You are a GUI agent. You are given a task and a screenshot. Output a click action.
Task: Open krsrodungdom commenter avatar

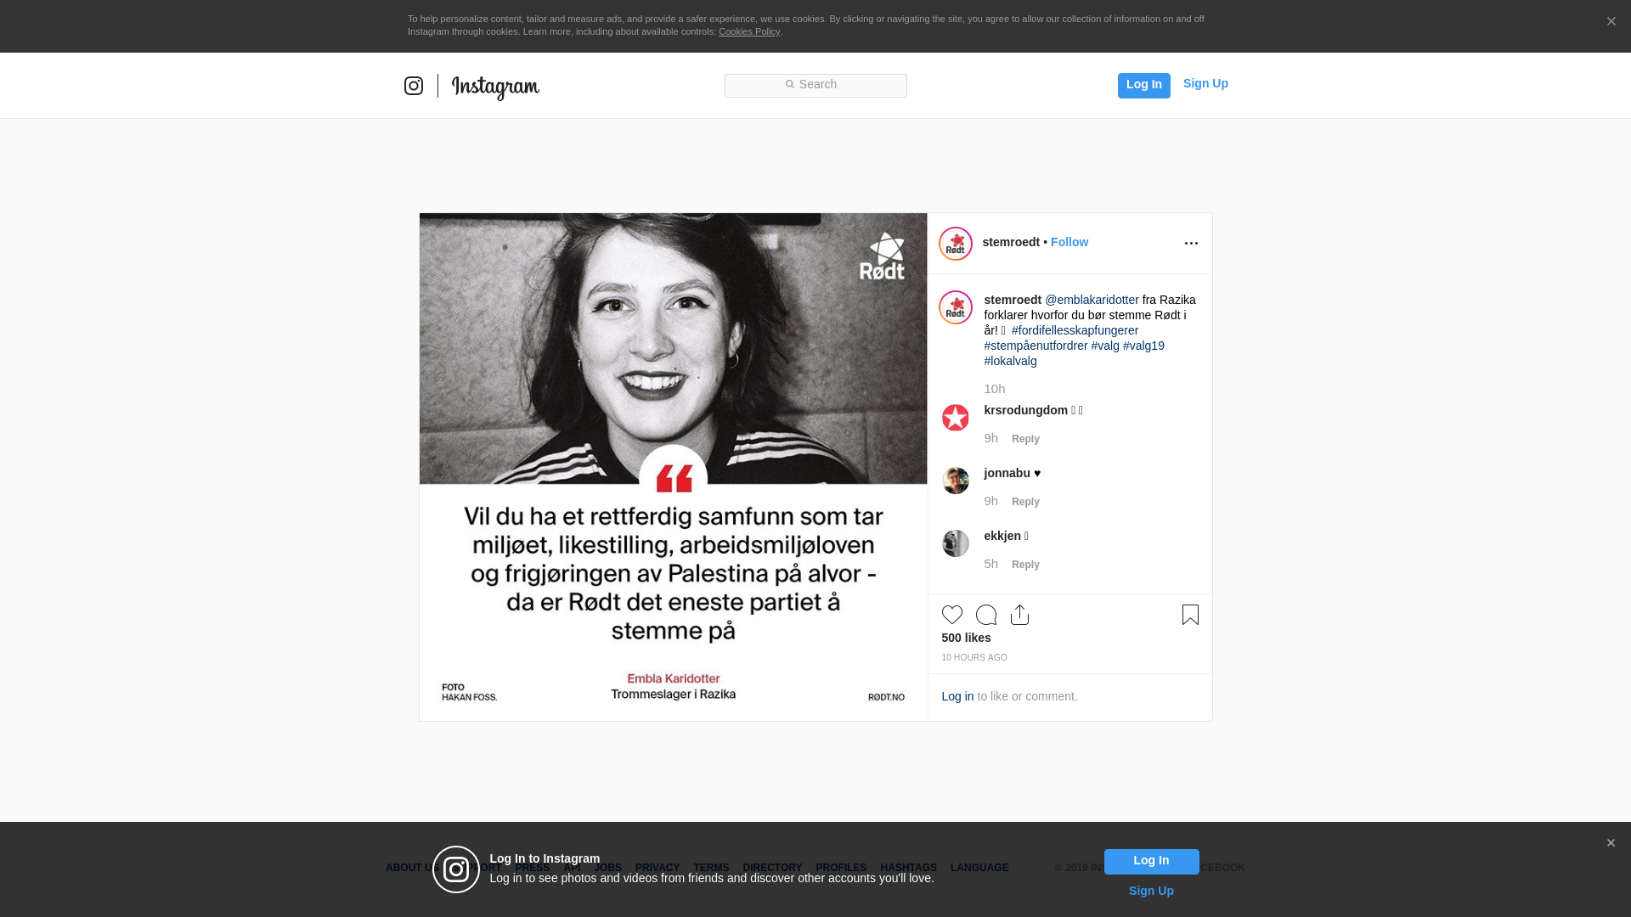956,418
